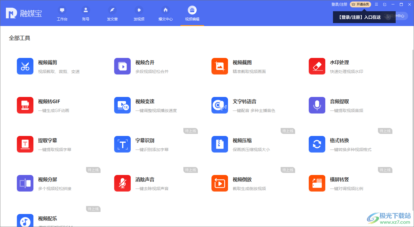414x227 pixels.
Task: Click the 视频合并 merge icon
Action: (122, 66)
